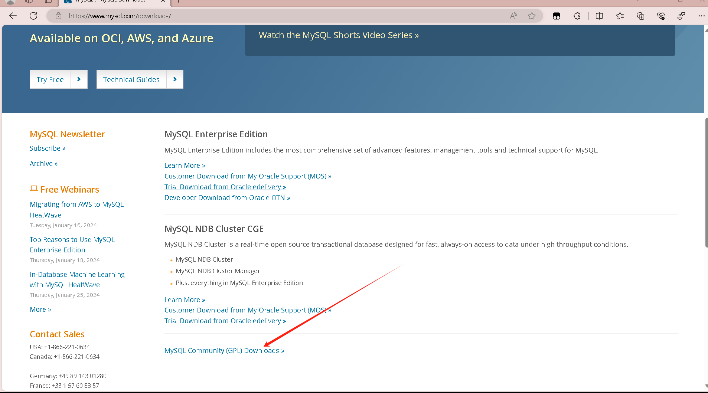Click the More webinars link
Image resolution: width=708 pixels, height=393 pixels.
[x=40, y=309]
